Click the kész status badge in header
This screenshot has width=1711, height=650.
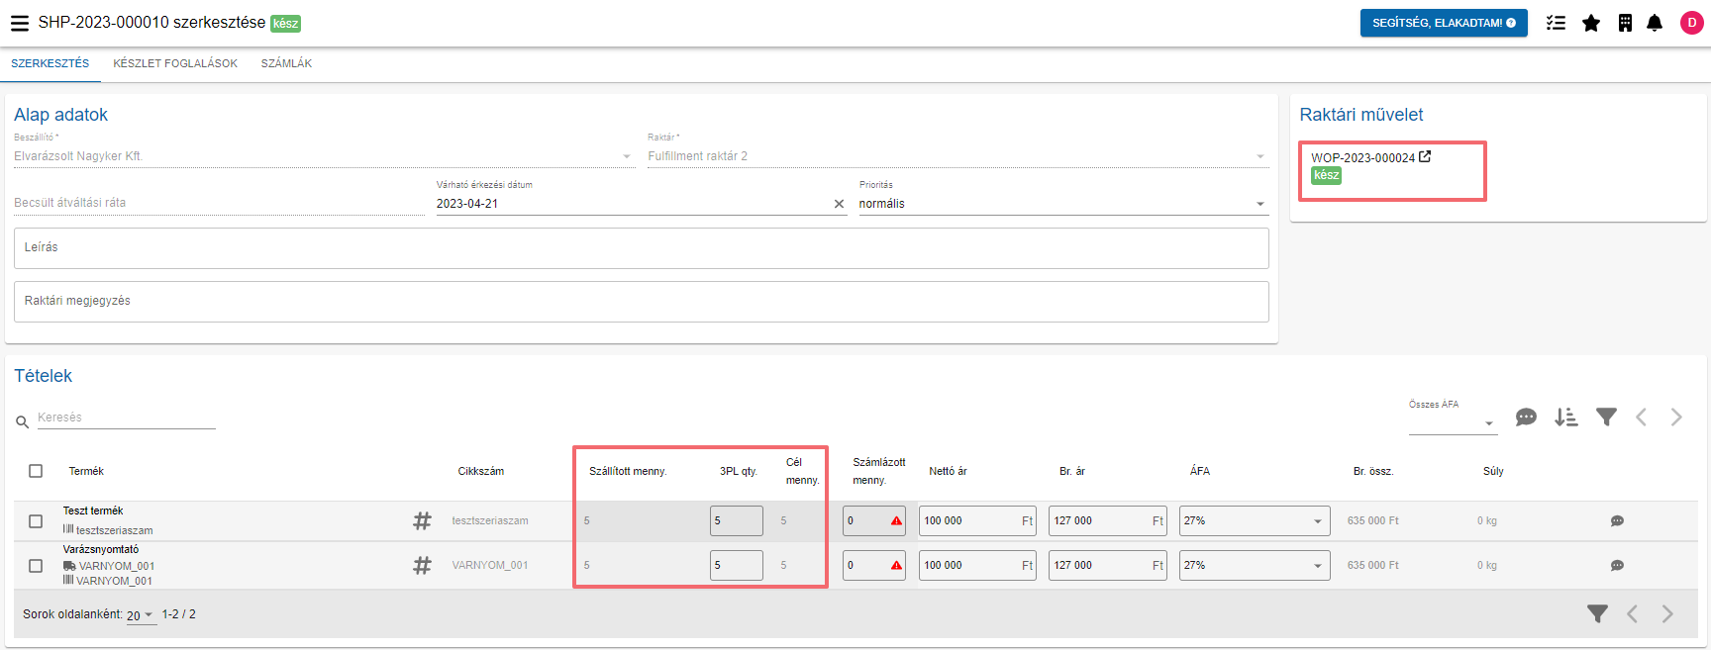pos(285,24)
